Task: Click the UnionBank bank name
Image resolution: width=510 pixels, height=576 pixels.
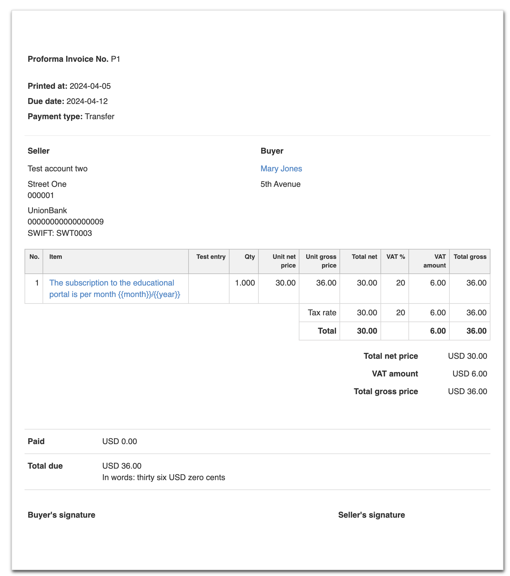Action: 47,210
